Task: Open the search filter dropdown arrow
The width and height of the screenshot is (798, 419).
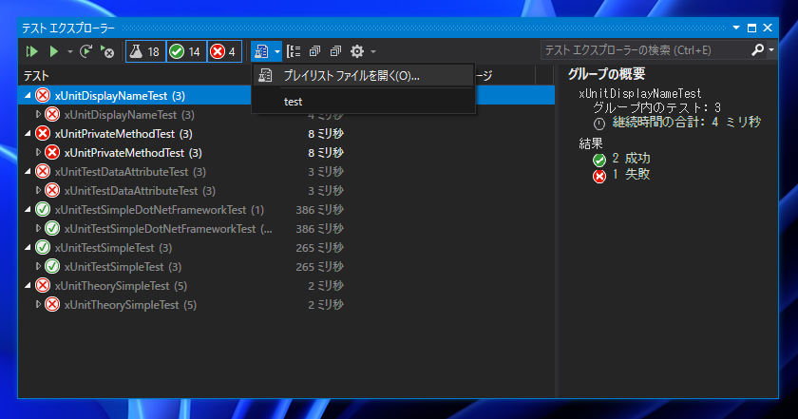Action: pyautogui.click(x=771, y=50)
